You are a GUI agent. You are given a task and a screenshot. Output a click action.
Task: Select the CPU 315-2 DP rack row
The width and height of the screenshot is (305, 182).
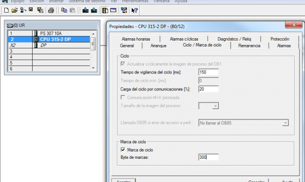point(49,39)
